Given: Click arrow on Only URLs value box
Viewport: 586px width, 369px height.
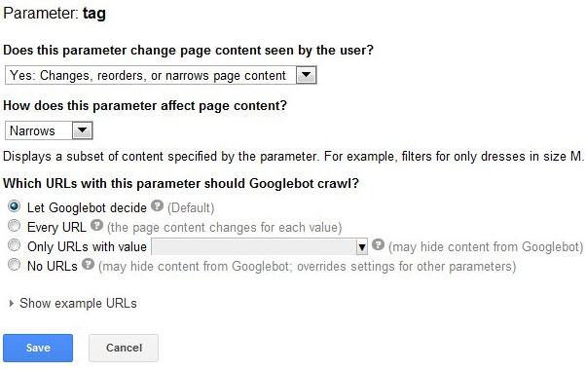Looking at the screenshot, I should (361, 247).
